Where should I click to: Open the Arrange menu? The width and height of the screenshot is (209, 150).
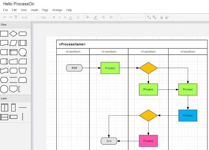(57, 10)
